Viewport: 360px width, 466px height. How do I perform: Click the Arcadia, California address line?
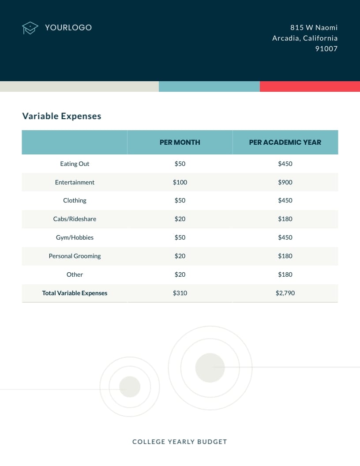coord(305,38)
